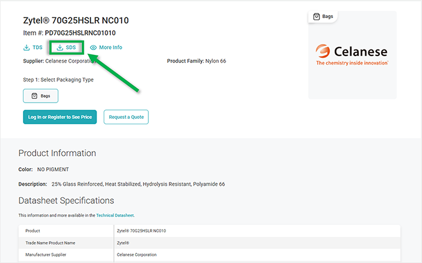Click the Product table row label

33,230
